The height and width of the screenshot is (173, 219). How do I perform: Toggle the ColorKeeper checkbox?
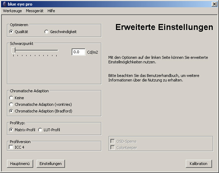coord(112,148)
